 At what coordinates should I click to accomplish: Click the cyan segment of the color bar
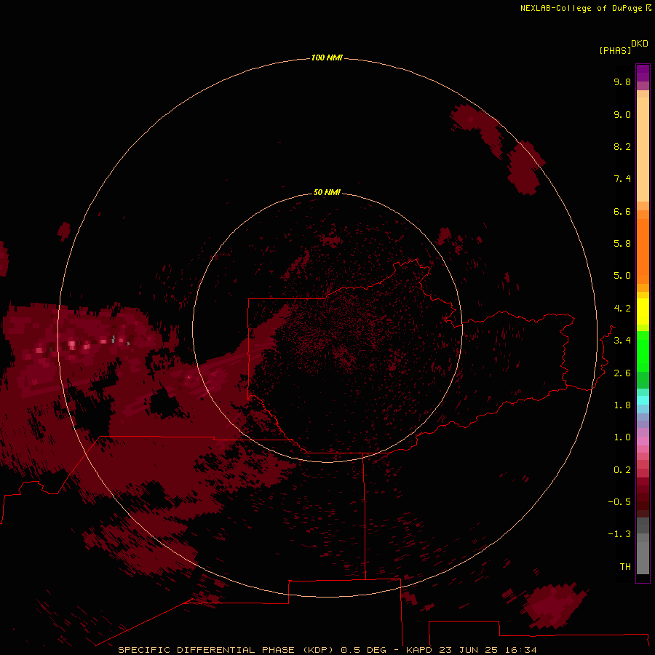tap(643, 400)
